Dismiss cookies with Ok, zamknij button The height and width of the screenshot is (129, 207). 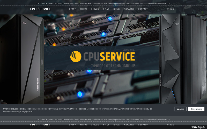tap(196, 109)
